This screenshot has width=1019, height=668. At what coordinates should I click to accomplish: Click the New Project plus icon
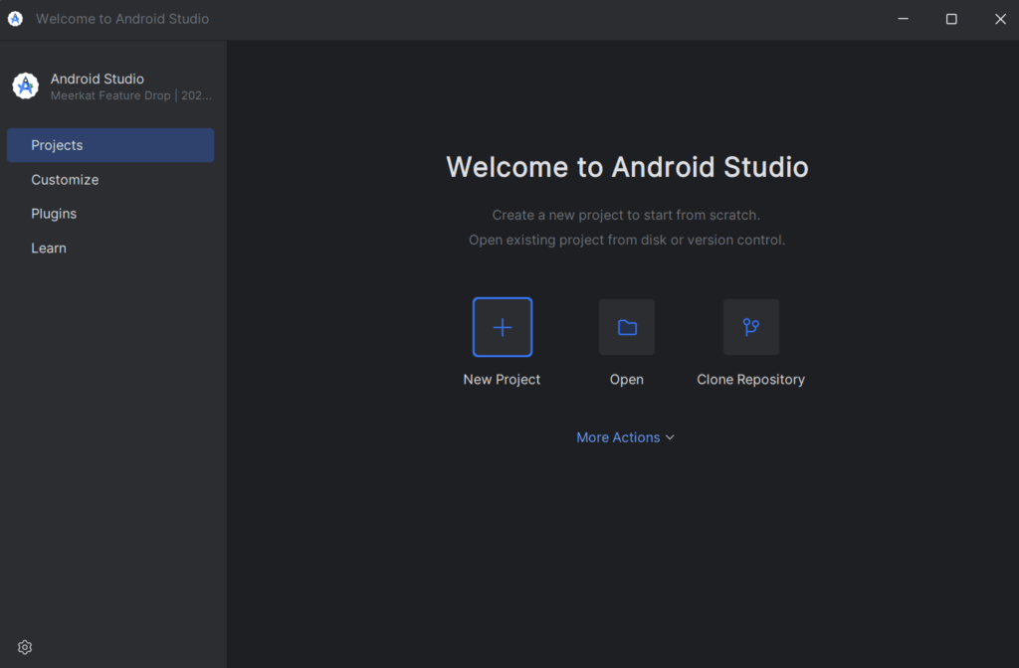(x=503, y=327)
